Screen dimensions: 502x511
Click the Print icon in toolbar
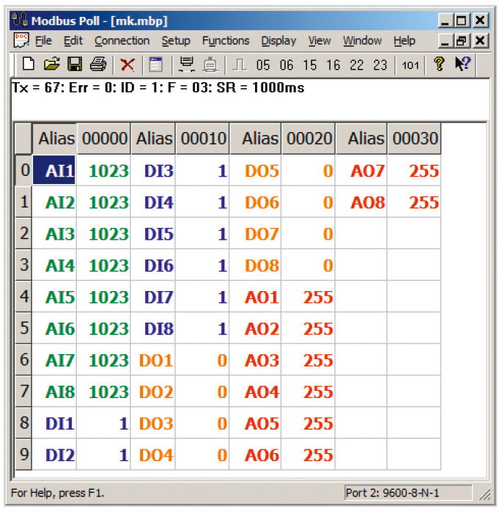(97, 64)
